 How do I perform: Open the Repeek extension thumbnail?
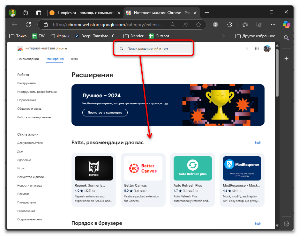tap(94, 168)
